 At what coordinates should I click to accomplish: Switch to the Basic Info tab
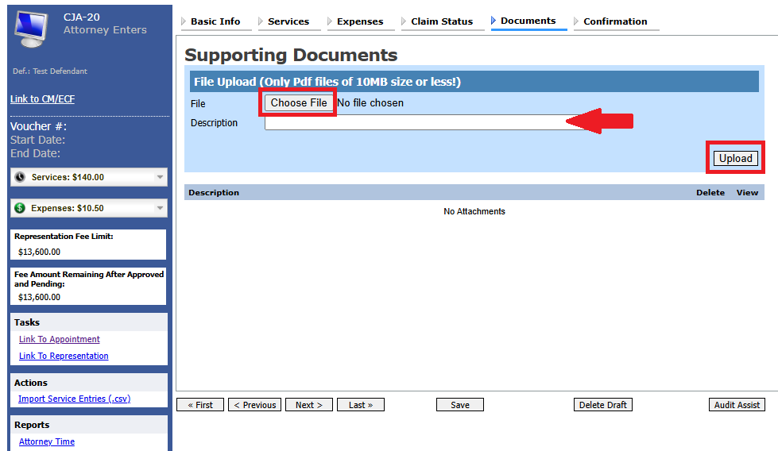pyautogui.click(x=215, y=21)
